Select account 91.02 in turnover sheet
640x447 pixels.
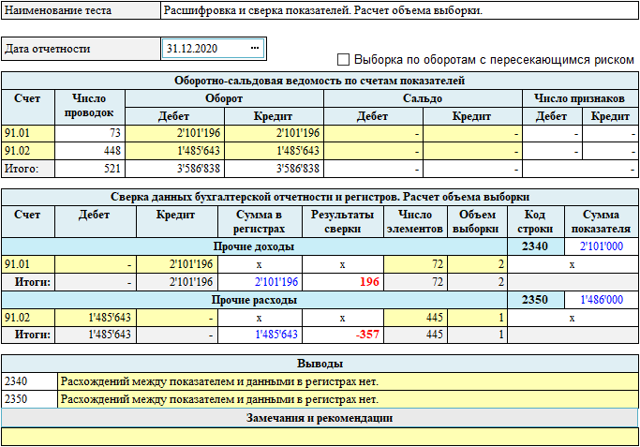(28, 151)
